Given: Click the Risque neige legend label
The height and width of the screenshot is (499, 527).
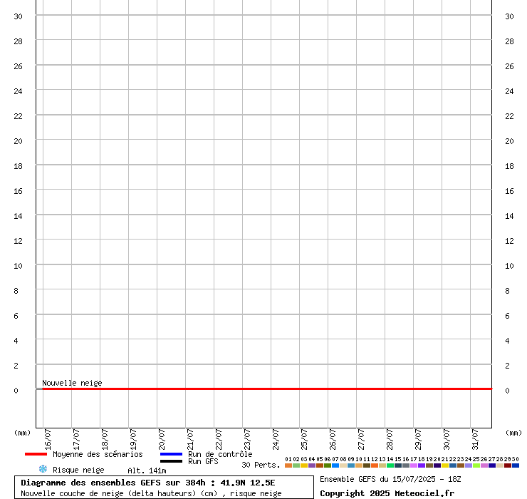Looking at the screenshot, I should point(78,470).
